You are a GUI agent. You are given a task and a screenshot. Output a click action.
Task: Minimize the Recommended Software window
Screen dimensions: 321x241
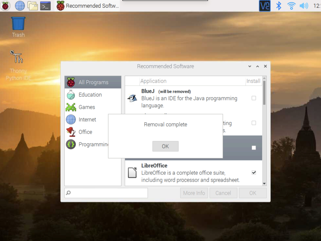click(x=250, y=67)
